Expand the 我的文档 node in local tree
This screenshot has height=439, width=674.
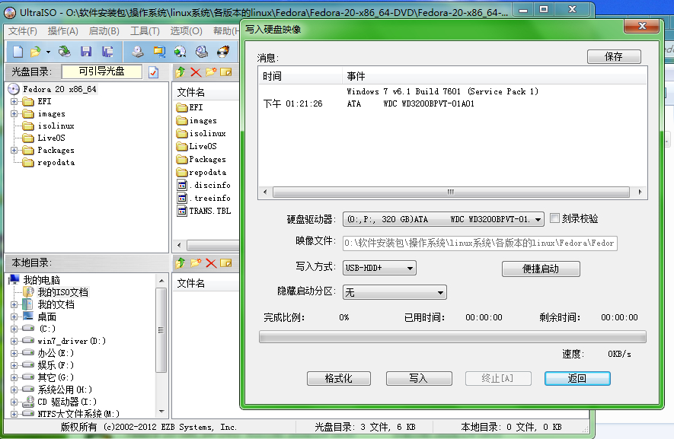click(x=14, y=304)
